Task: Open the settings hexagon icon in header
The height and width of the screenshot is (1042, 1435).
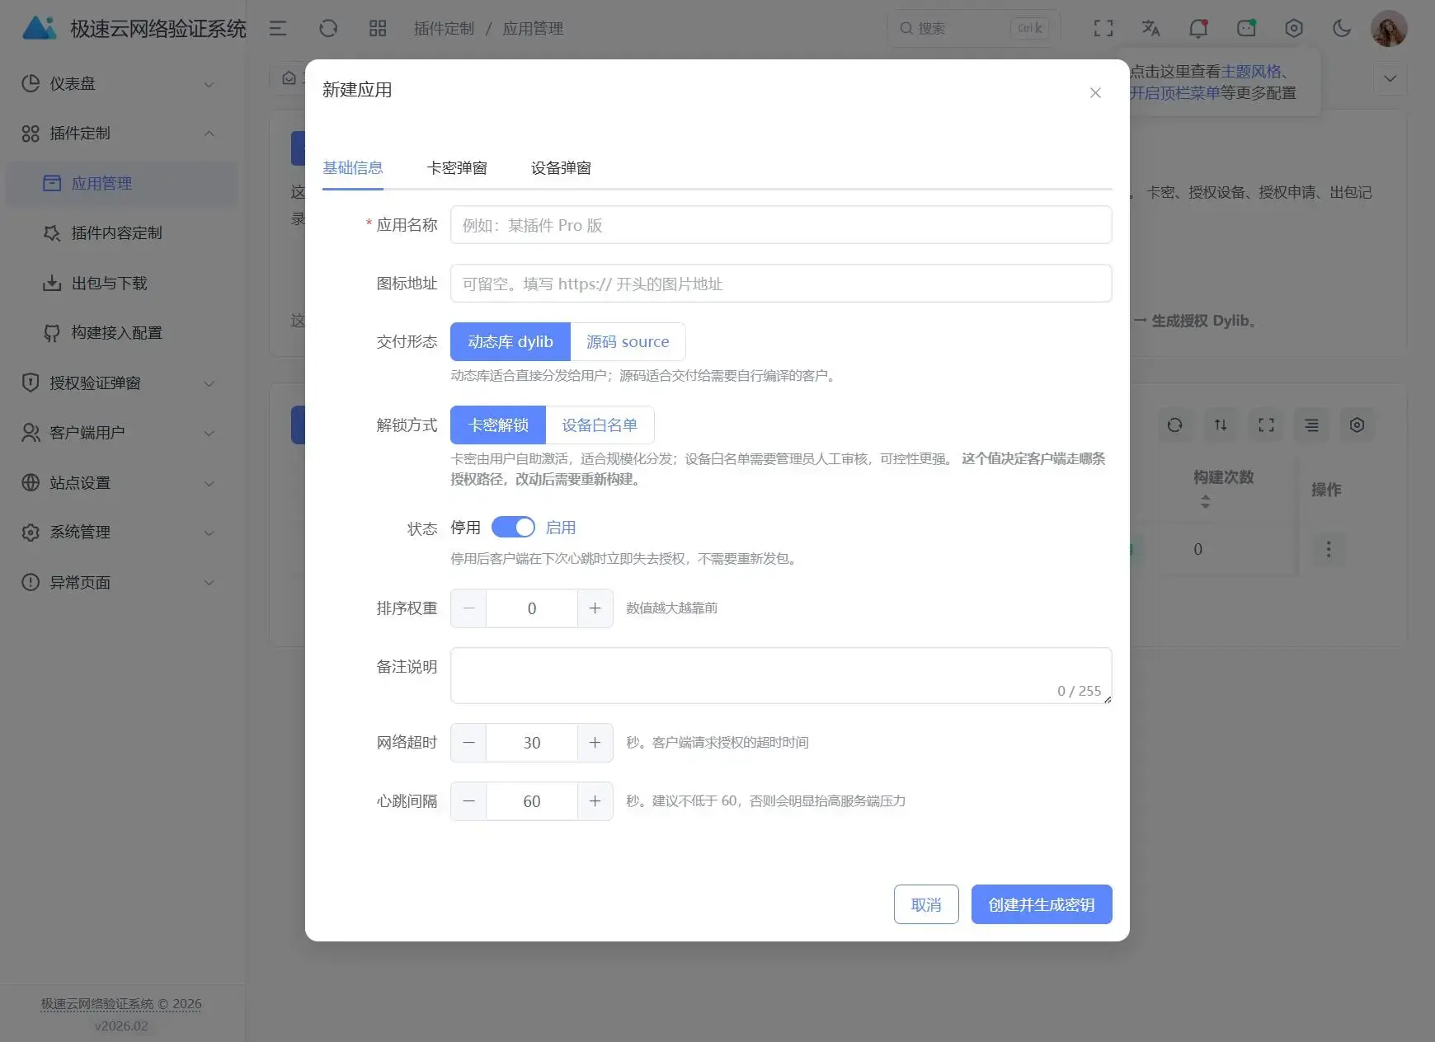Action: [1294, 29]
